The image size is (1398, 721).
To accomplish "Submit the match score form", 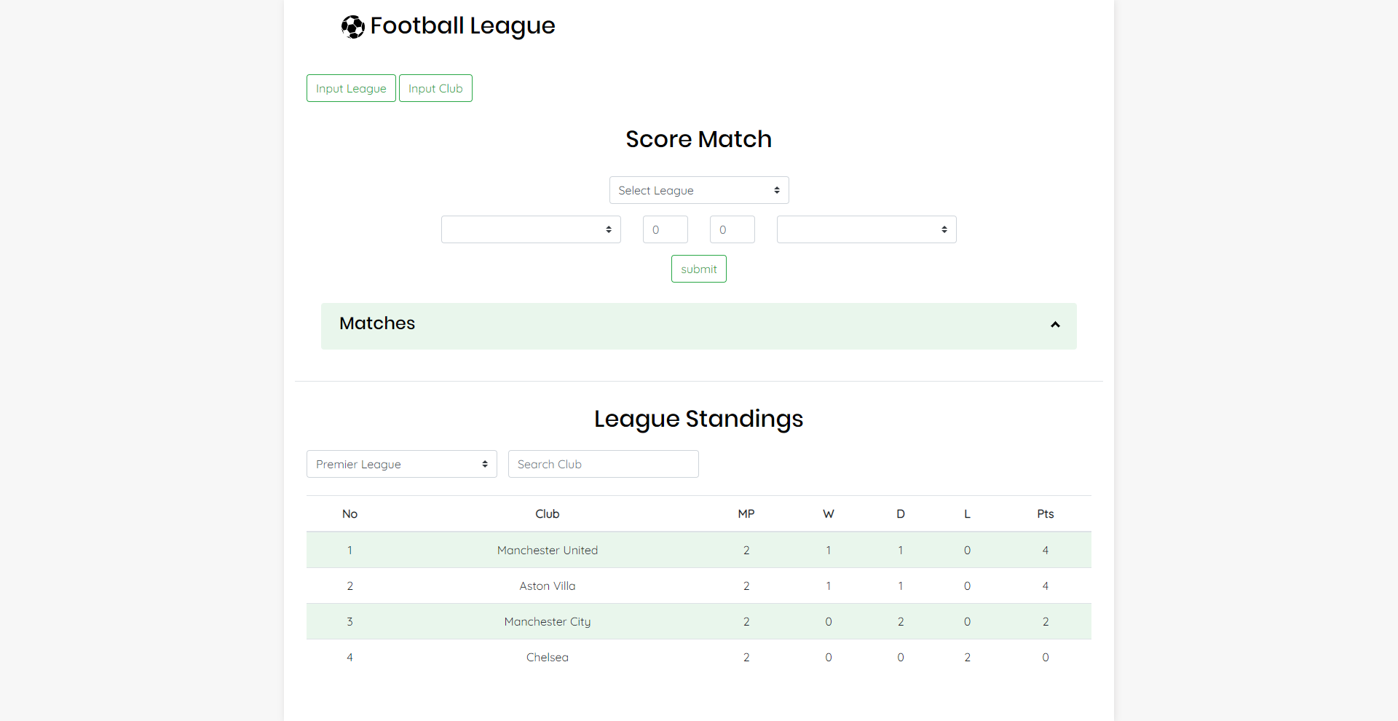I will point(698,268).
